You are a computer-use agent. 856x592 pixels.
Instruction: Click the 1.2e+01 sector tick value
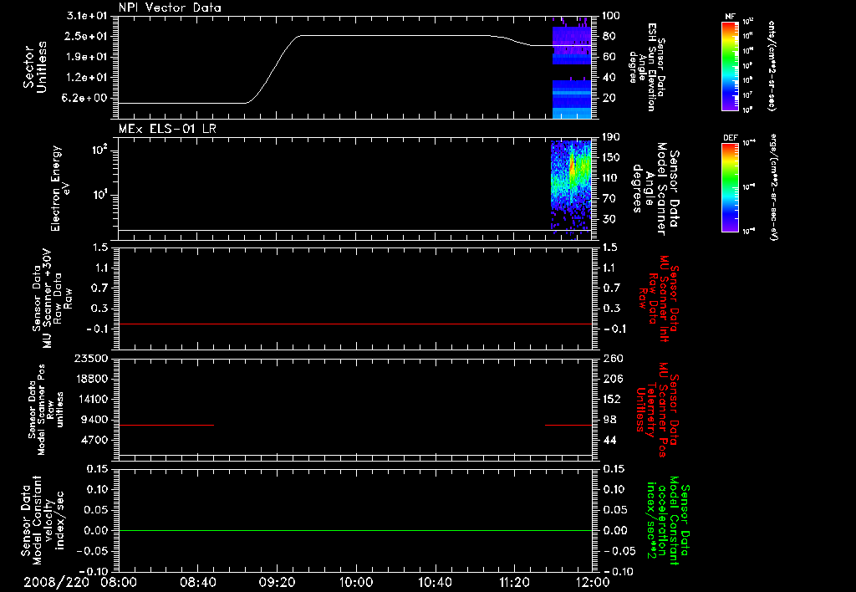[x=87, y=78]
